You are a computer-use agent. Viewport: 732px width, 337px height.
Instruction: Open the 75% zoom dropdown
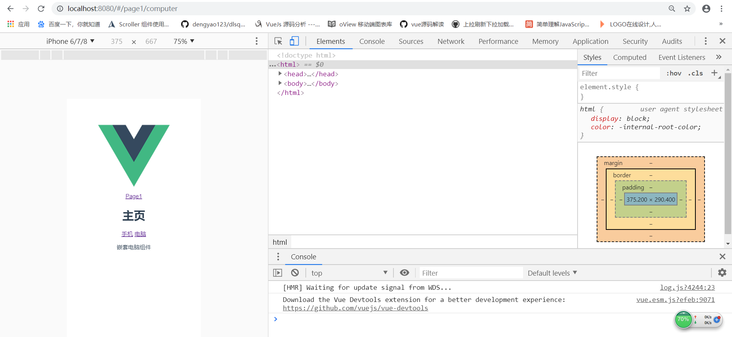pos(184,41)
